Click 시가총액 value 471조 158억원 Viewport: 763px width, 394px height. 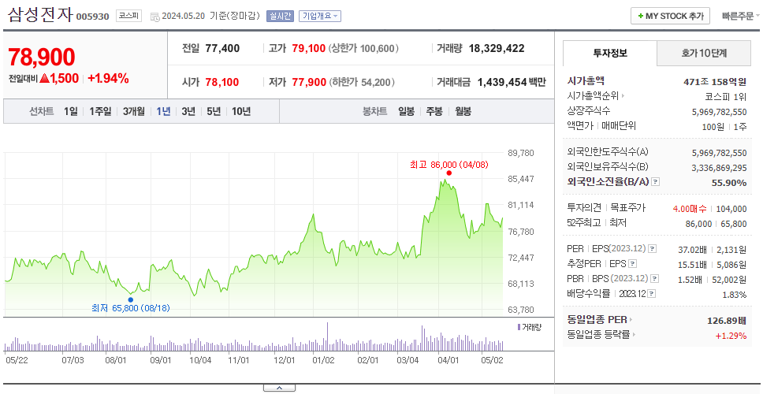(x=715, y=81)
